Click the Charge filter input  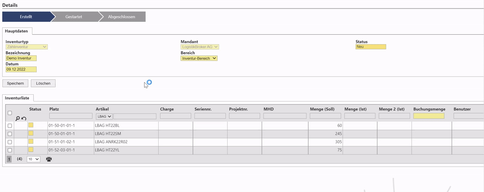pyautogui.click(x=175, y=116)
